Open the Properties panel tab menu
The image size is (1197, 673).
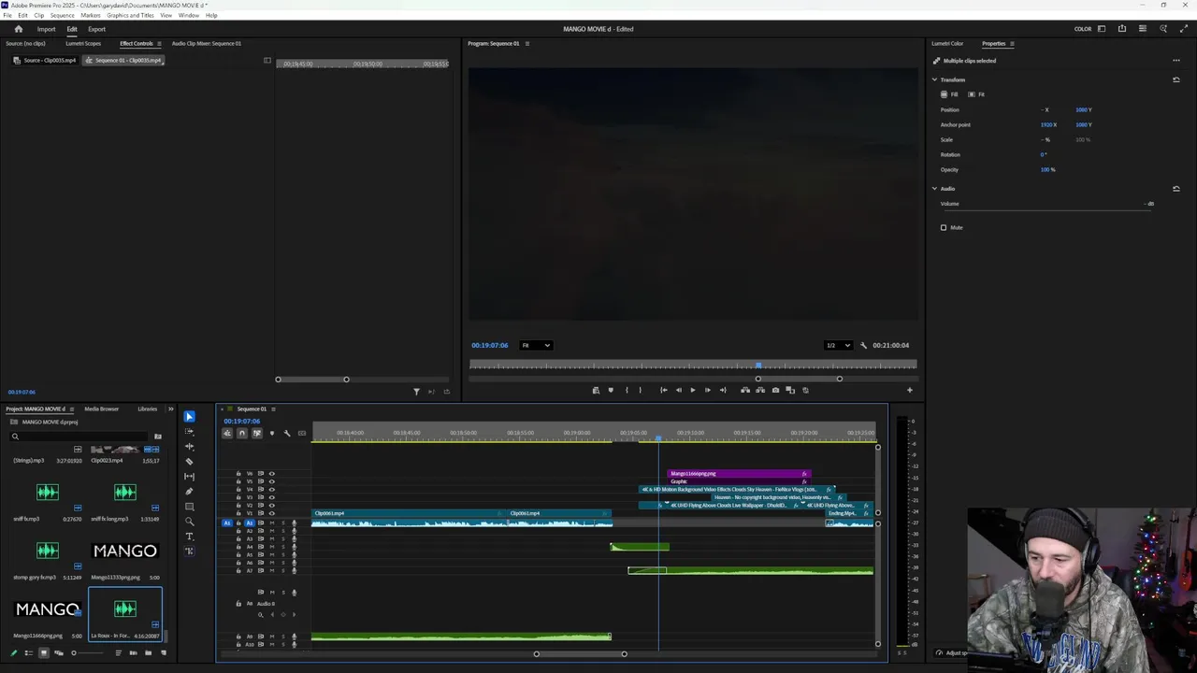click(x=1012, y=43)
